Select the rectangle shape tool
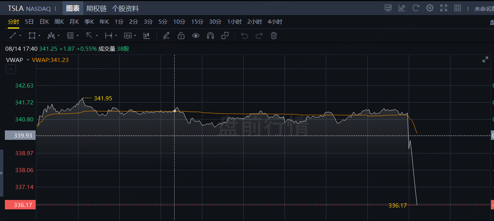494x221 pixels. pyautogui.click(x=32, y=36)
